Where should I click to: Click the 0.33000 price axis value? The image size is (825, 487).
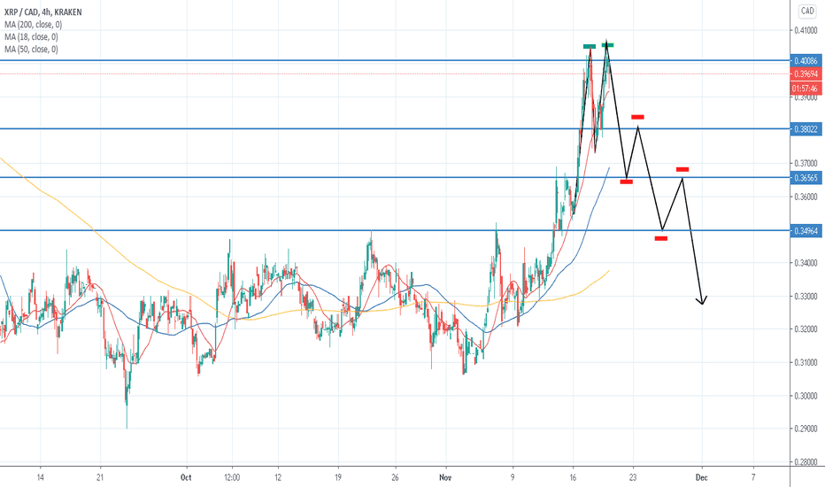tap(806, 297)
